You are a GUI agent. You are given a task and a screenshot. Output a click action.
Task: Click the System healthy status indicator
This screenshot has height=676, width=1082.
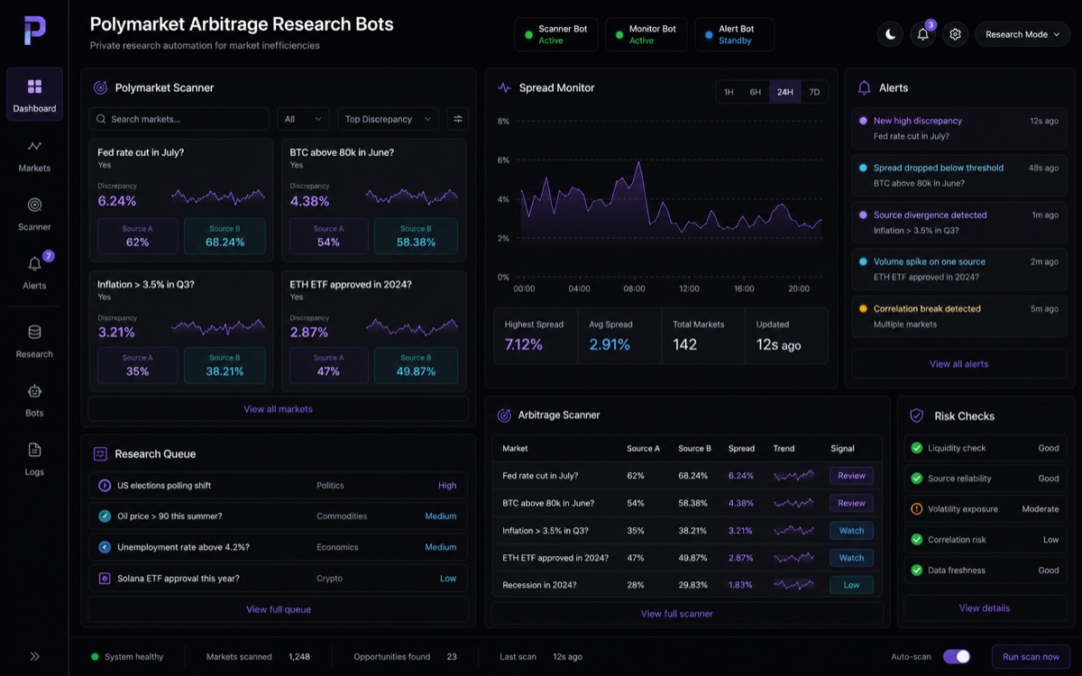[127, 657]
